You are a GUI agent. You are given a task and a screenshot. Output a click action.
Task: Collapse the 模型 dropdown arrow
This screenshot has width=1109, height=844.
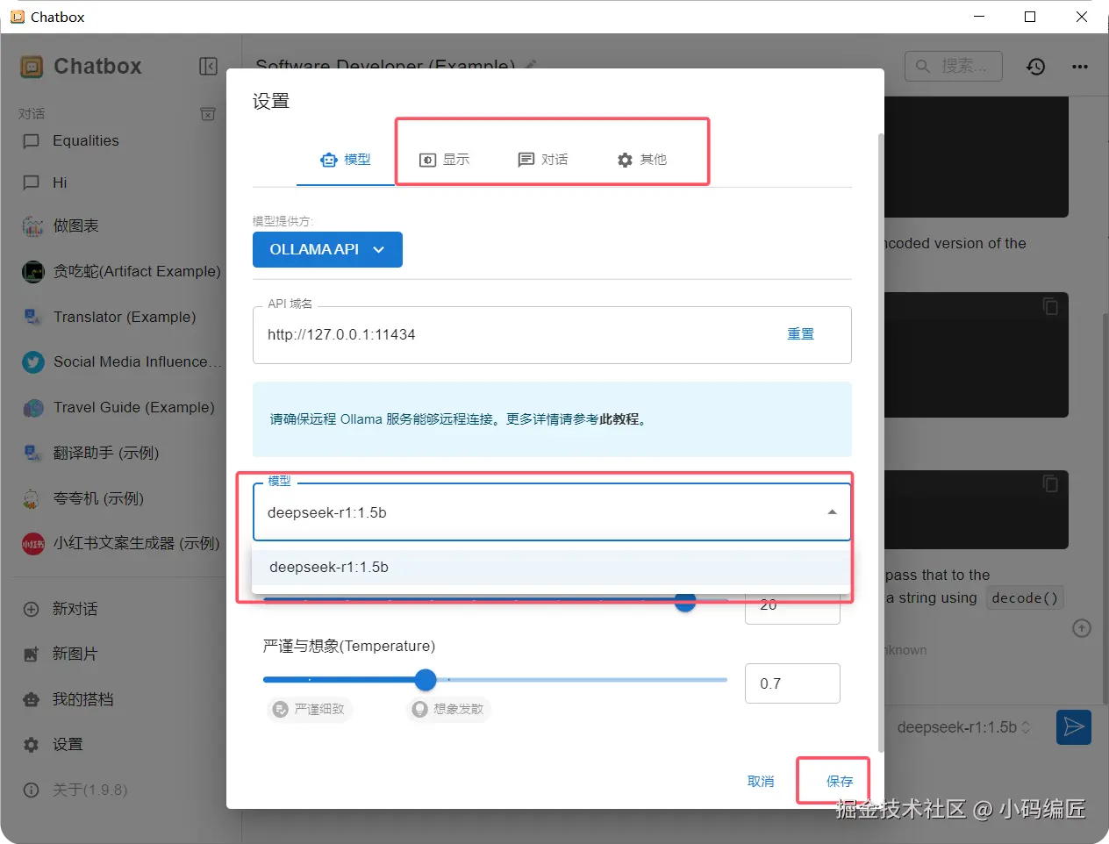[x=832, y=512]
